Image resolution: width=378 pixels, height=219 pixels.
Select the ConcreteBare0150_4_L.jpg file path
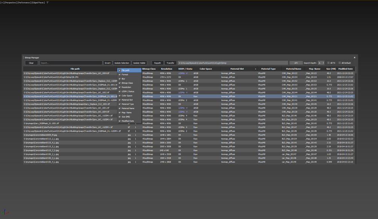41,162
